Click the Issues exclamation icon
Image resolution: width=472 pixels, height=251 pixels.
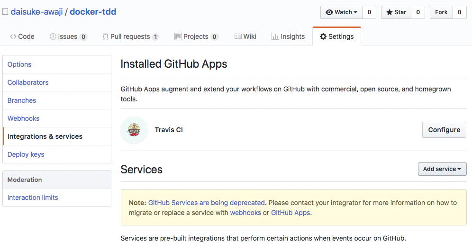click(53, 36)
